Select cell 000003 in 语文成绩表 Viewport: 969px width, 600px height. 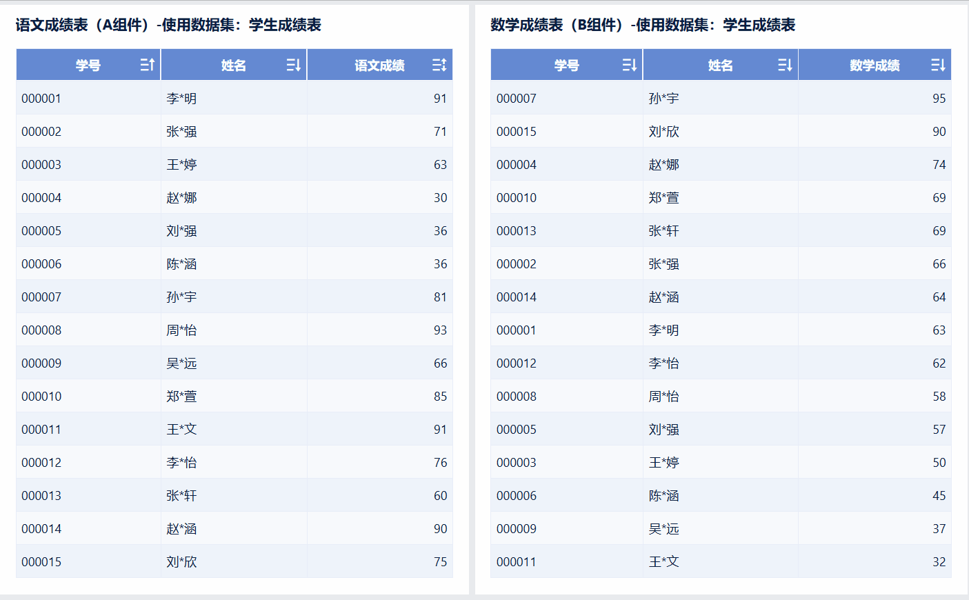tap(88, 165)
